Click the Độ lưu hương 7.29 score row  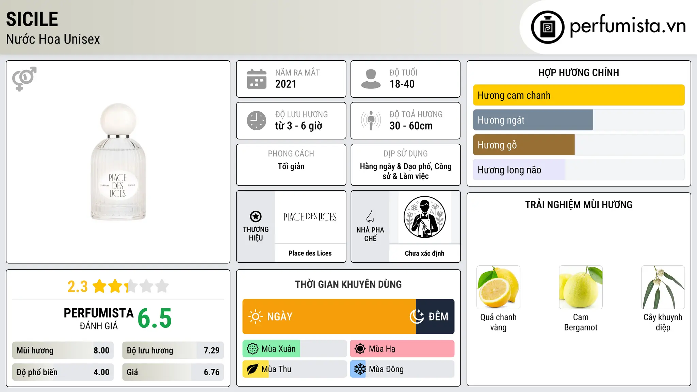(173, 350)
